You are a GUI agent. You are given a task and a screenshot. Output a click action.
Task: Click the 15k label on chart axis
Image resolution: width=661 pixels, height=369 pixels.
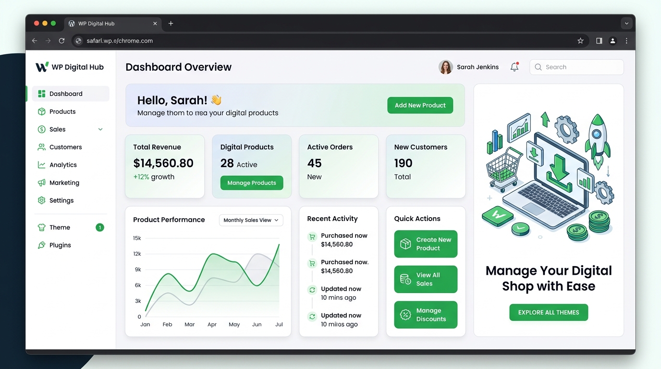(137, 238)
